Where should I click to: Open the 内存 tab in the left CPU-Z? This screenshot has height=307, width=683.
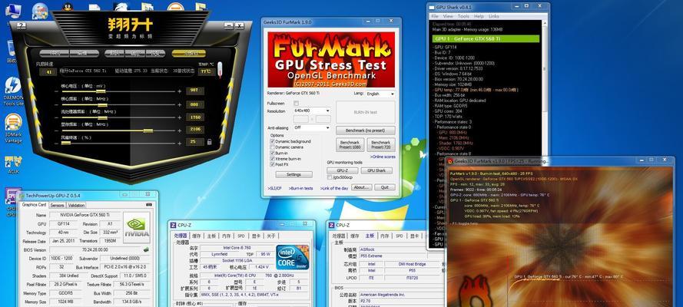click(226, 236)
